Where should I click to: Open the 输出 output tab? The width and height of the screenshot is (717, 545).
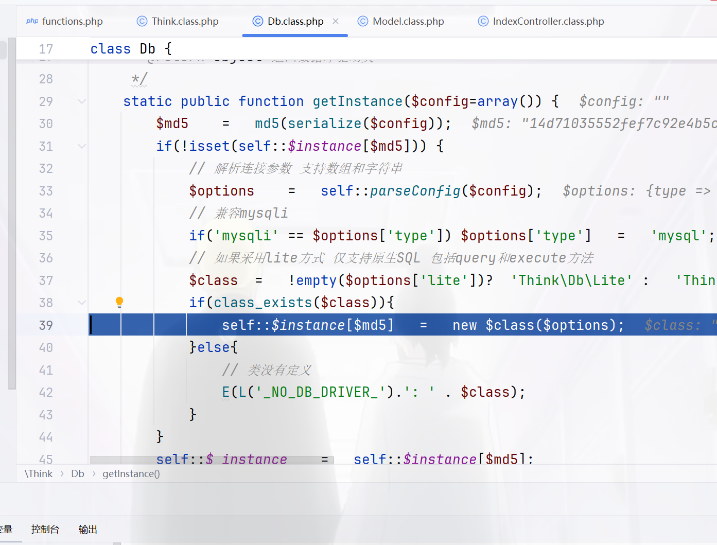[x=88, y=529]
